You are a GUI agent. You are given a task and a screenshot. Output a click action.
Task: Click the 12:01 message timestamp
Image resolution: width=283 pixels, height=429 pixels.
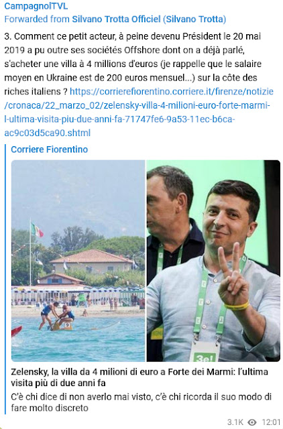coord(271,422)
